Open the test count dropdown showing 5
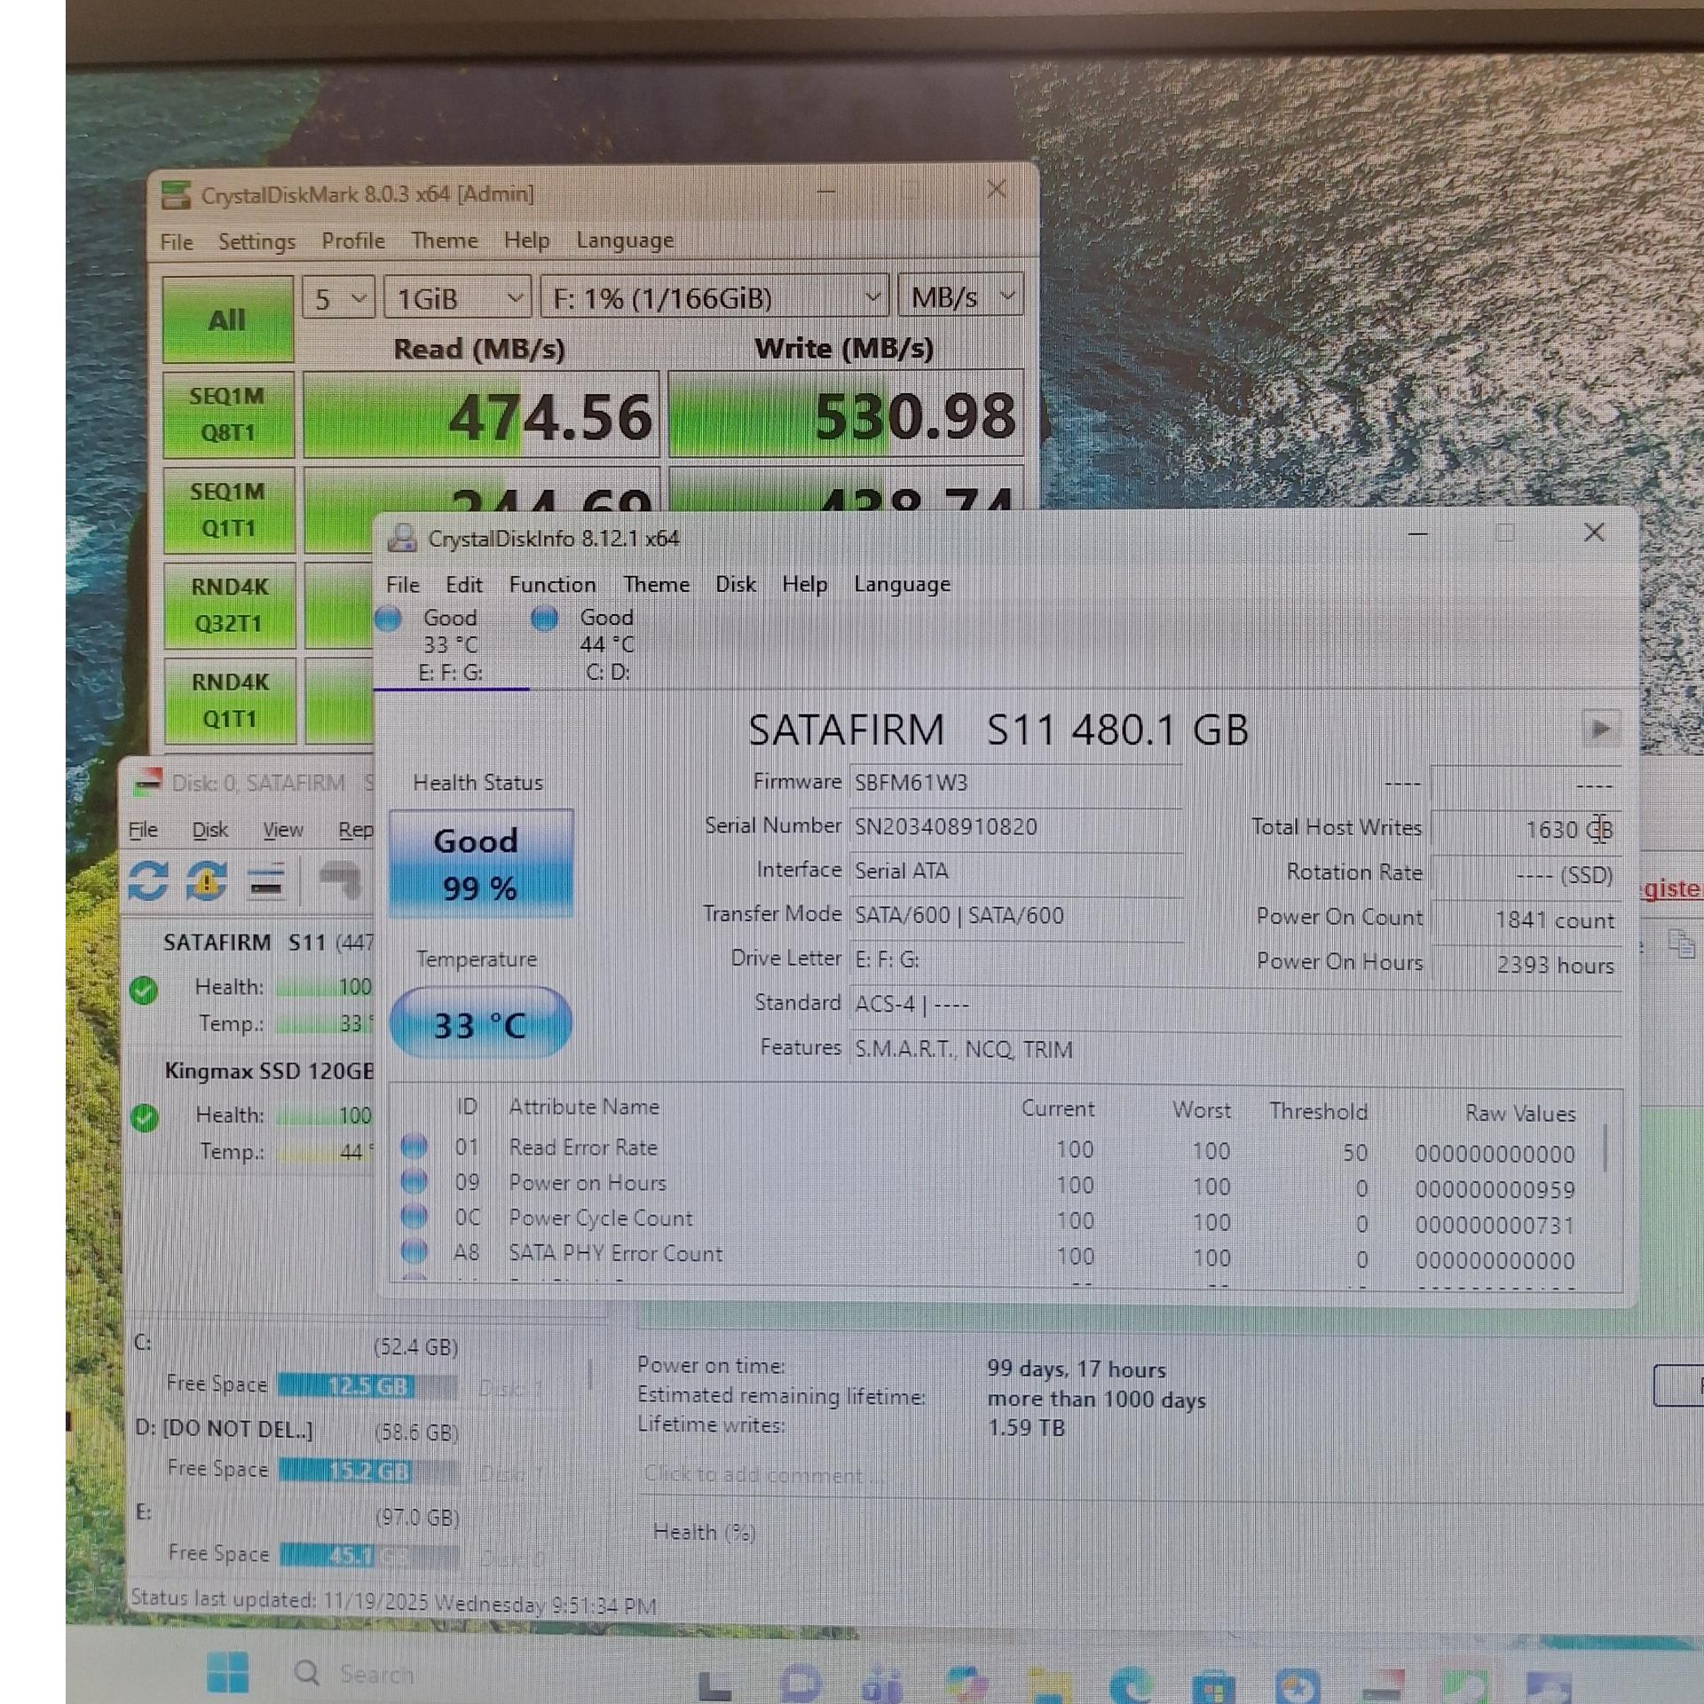Viewport: 1704px width, 1704px height. point(338,298)
